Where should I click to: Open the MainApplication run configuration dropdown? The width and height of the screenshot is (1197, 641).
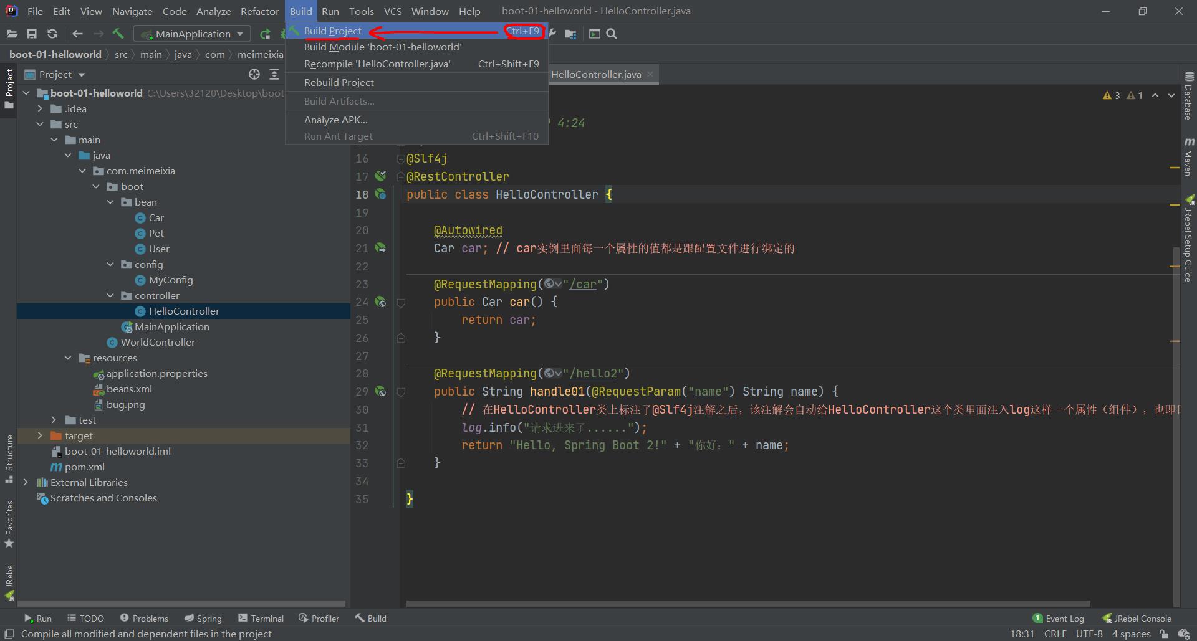pyautogui.click(x=192, y=34)
